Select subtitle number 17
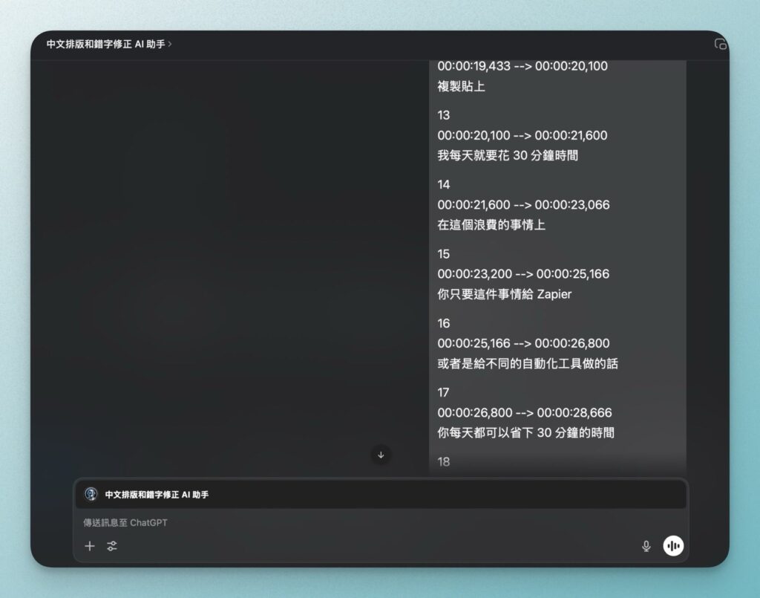This screenshot has width=760, height=598. 444,392
